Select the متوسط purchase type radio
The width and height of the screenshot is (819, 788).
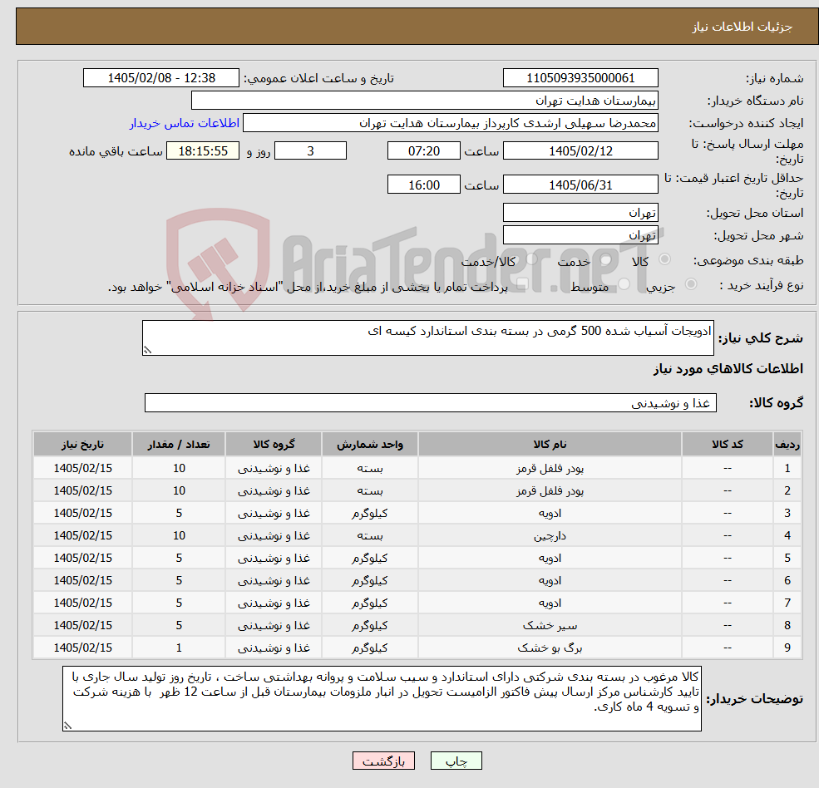click(x=624, y=284)
